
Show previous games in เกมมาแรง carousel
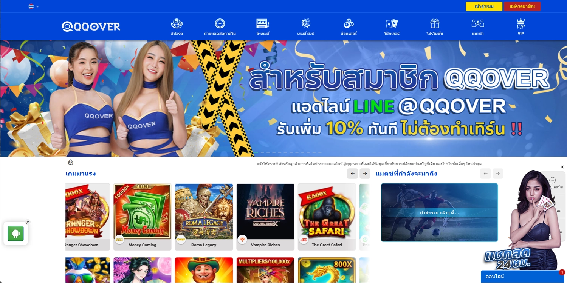point(353,174)
